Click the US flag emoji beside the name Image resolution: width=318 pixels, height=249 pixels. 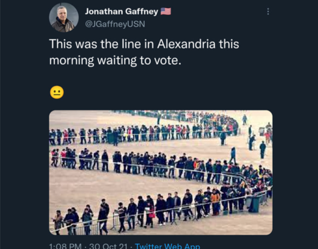coord(166,11)
